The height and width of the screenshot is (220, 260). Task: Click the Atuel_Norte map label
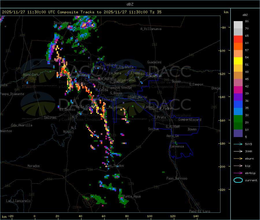137,97
